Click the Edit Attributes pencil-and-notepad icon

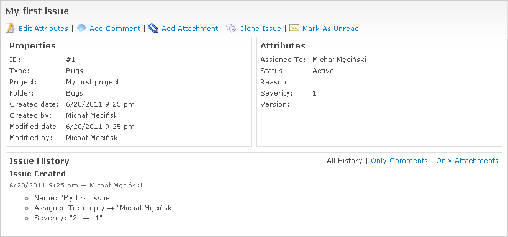point(11,29)
